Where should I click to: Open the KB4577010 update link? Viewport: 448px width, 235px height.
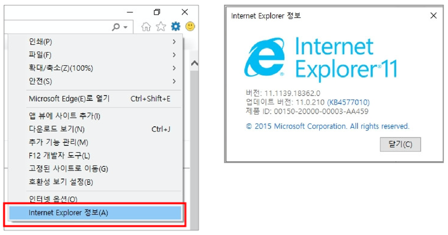click(x=348, y=102)
